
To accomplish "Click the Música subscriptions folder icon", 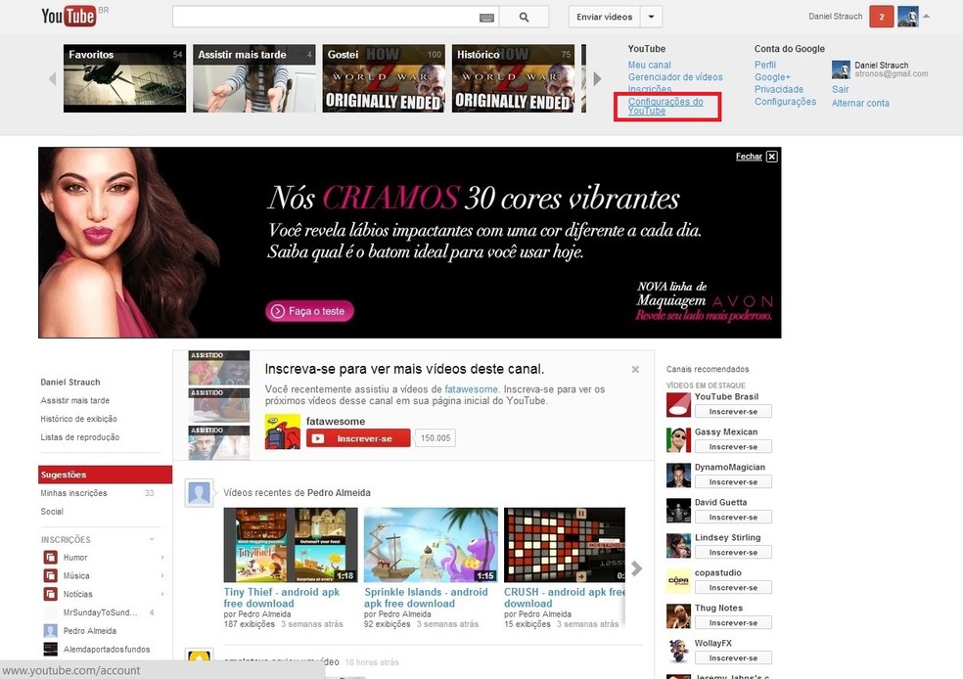I will [x=50, y=576].
